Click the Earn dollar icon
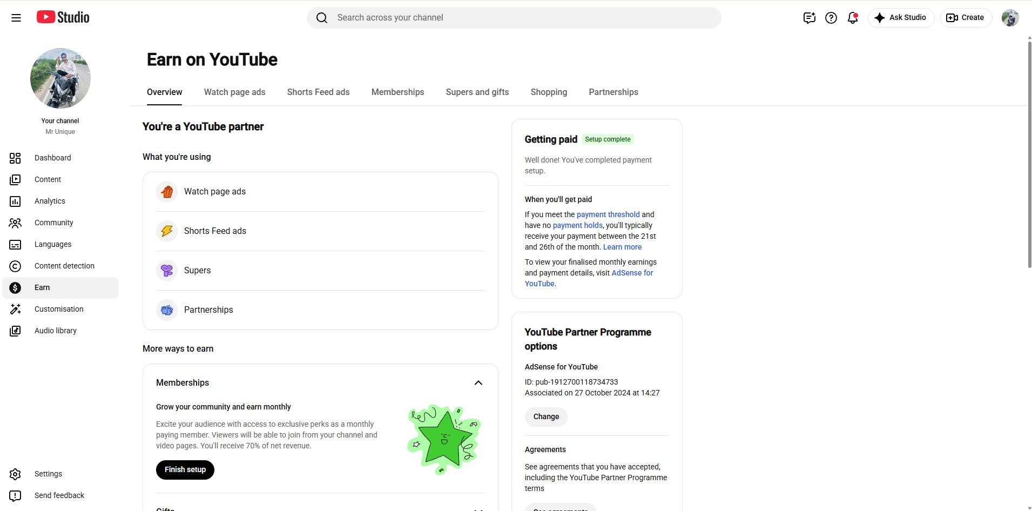Image resolution: width=1032 pixels, height=511 pixels. click(15, 287)
